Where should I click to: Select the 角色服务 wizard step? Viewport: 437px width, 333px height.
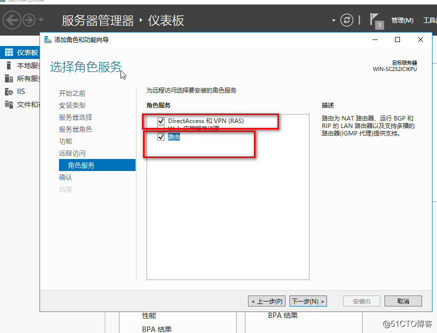pyautogui.click(x=97, y=165)
